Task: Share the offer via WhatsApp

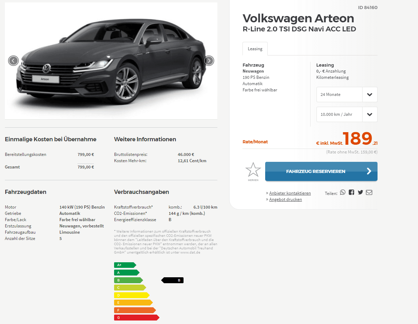Action: 343,193
